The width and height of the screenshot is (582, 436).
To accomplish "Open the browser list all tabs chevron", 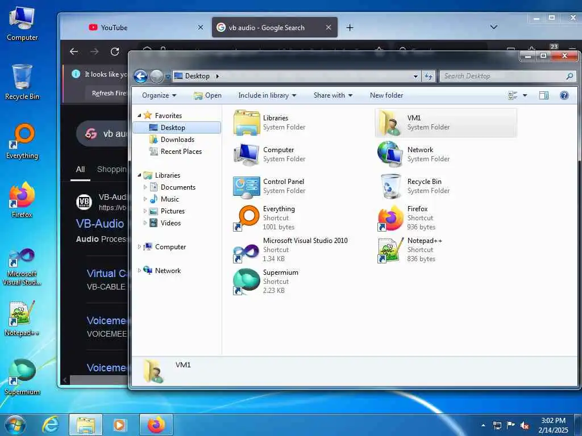I will pyautogui.click(x=494, y=27).
